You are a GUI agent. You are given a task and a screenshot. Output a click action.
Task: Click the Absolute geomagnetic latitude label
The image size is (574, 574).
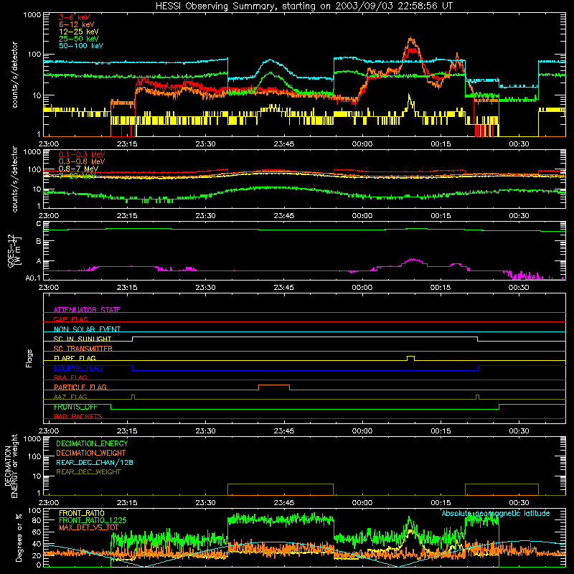click(x=496, y=513)
